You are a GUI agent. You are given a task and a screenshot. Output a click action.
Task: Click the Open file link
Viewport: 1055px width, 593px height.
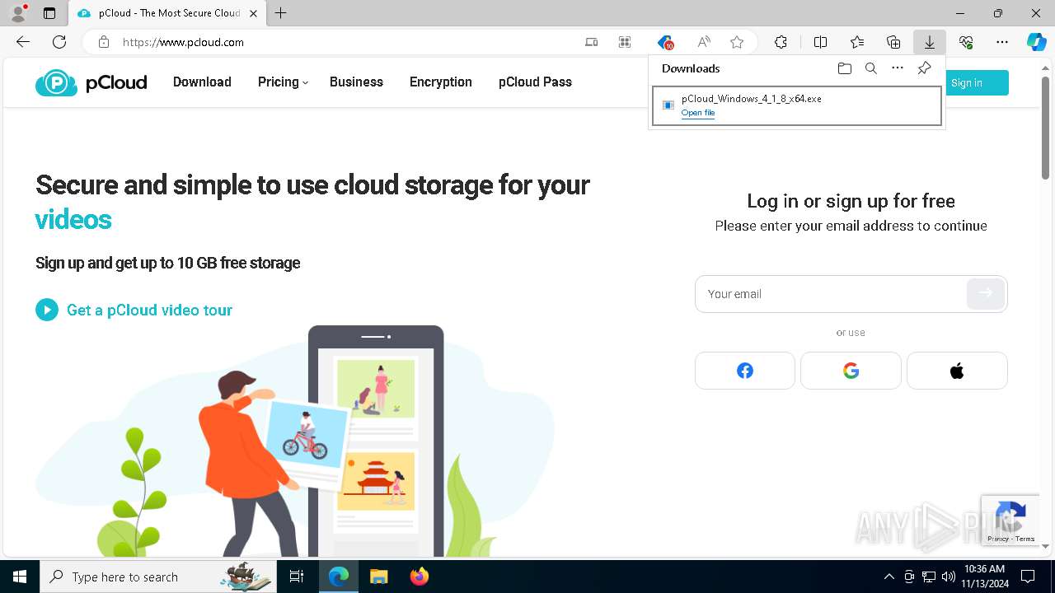[x=698, y=113]
